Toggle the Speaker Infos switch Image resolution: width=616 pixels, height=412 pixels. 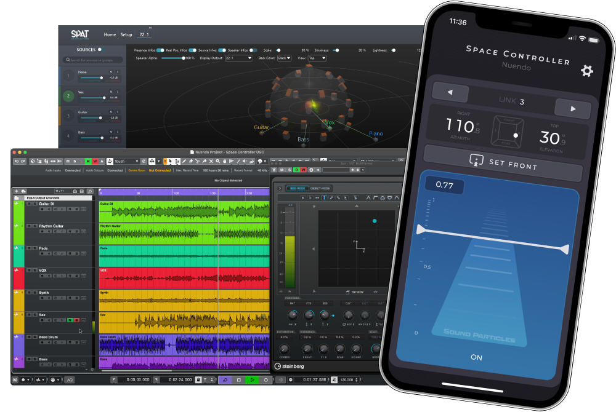pyautogui.click(x=253, y=50)
